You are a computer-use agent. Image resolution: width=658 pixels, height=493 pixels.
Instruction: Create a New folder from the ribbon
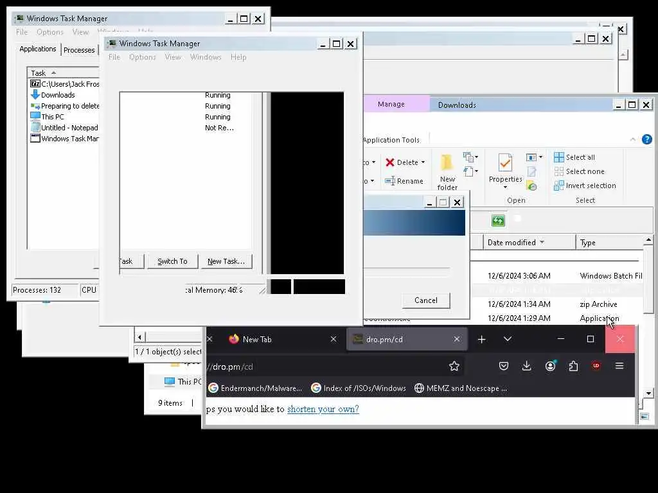[x=447, y=172]
